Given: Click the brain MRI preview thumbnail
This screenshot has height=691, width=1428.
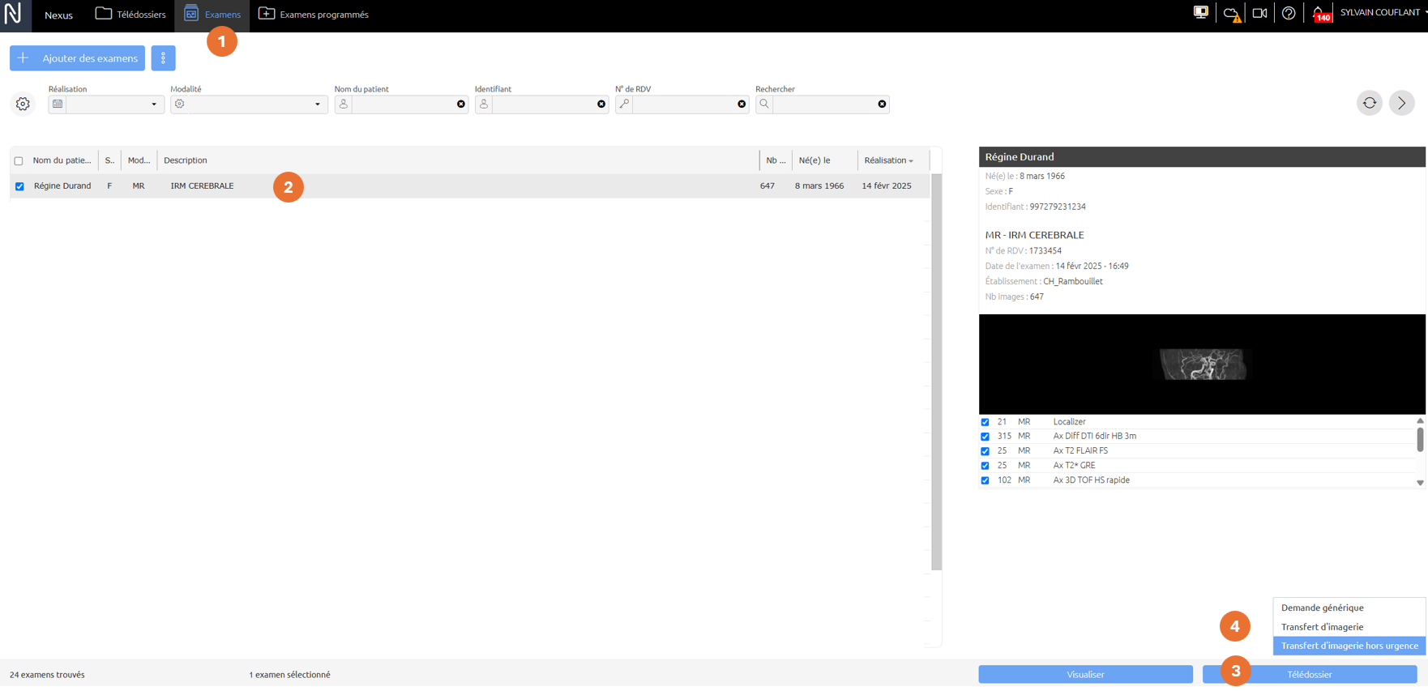Looking at the screenshot, I should 1203,365.
